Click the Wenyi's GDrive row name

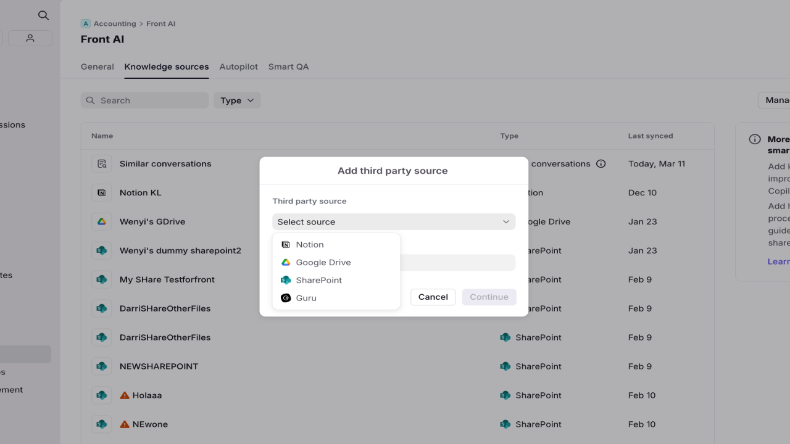pos(152,221)
